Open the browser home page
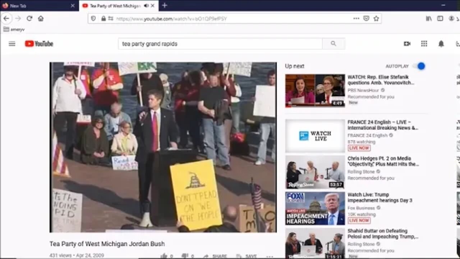The width and height of the screenshot is (460, 259). [41, 18]
